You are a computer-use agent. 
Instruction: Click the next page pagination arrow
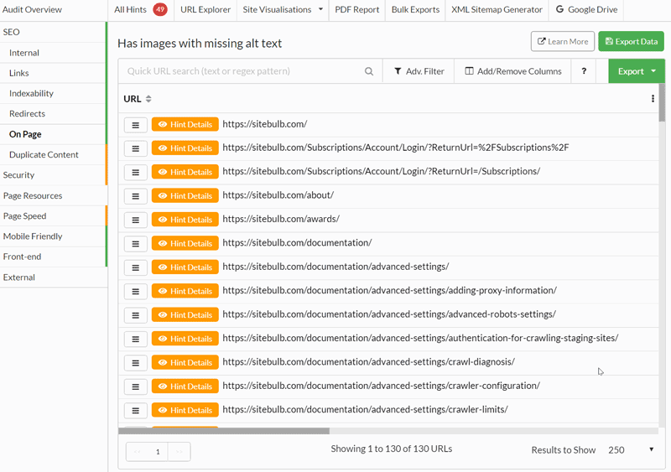(179, 452)
